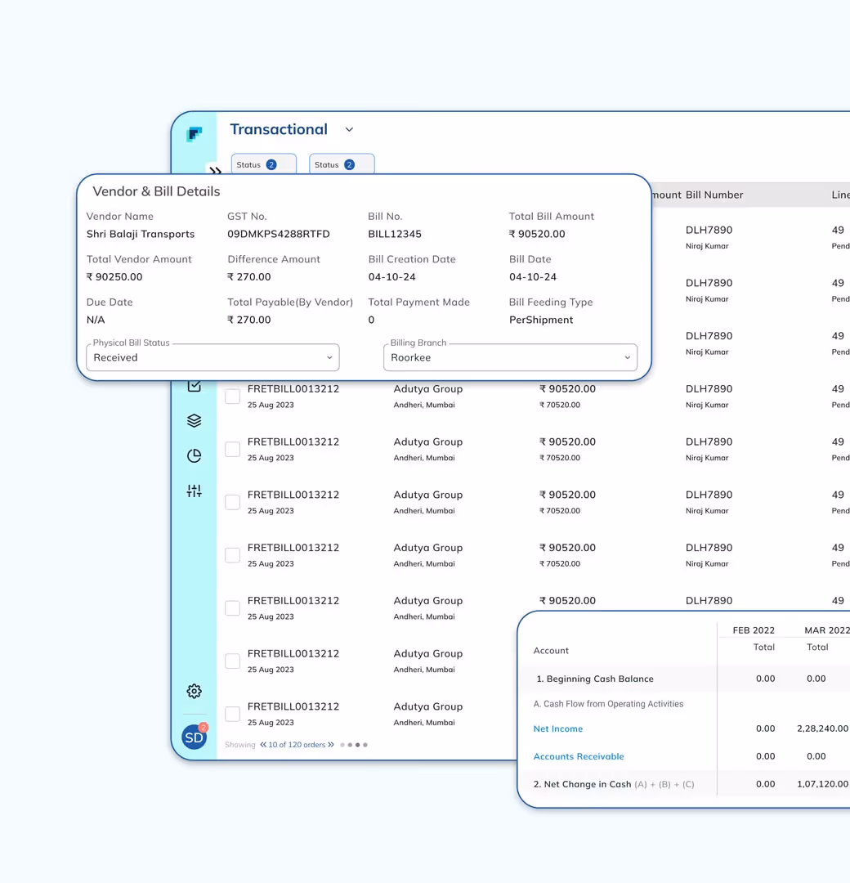Open the Net Income link
The width and height of the screenshot is (850, 883).
[x=558, y=728]
